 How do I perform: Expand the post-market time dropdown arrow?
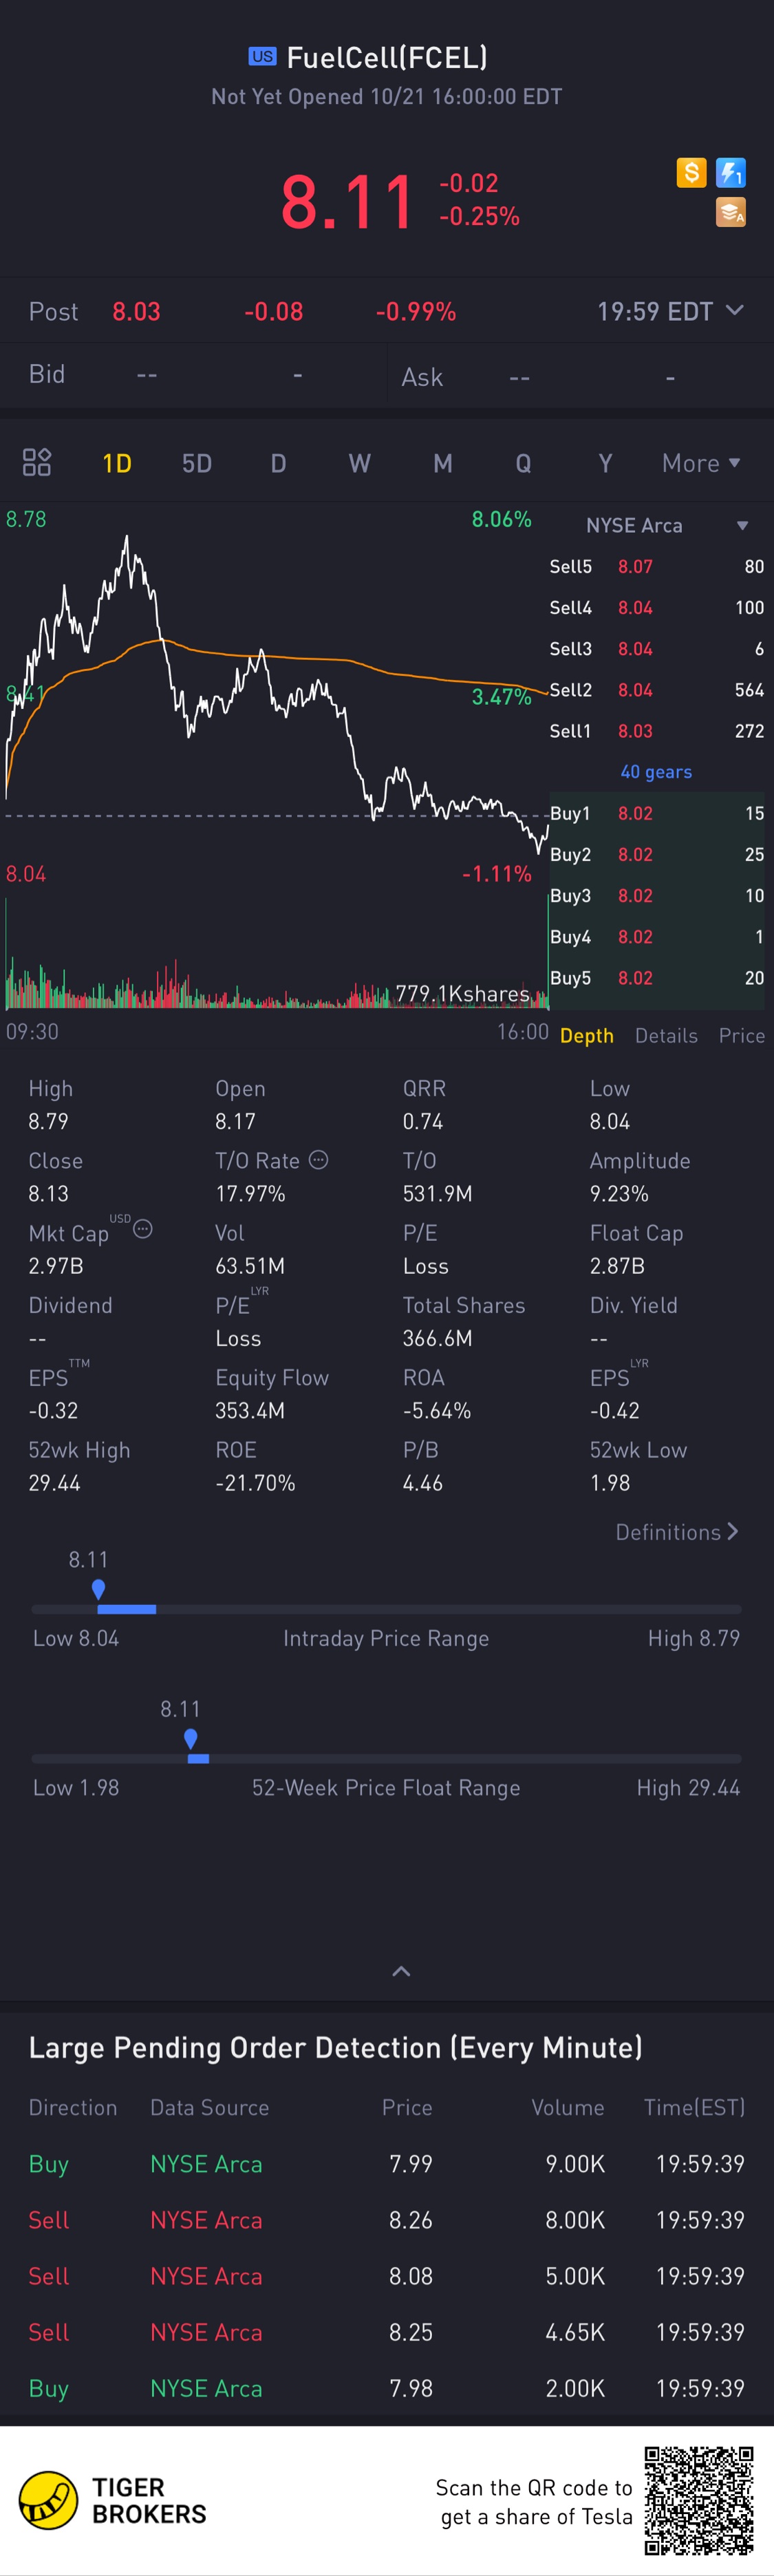click(x=735, y=311)
